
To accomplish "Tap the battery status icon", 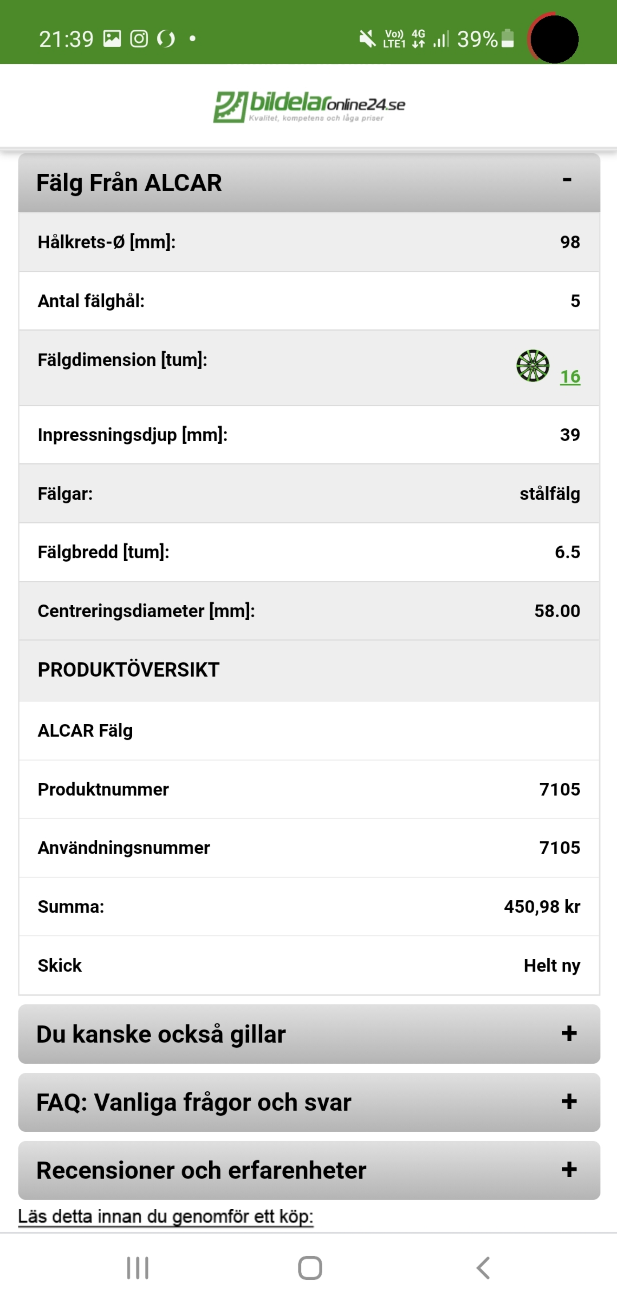I will [507, 39].
